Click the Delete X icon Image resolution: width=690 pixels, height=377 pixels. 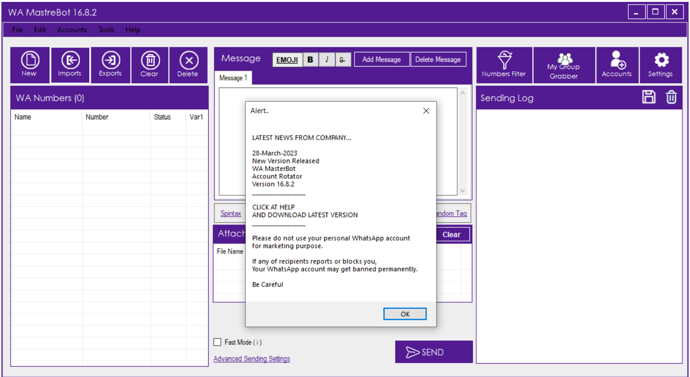click(x=188, y=65)
